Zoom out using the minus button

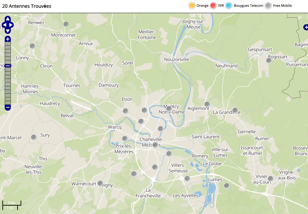(8, 107)
